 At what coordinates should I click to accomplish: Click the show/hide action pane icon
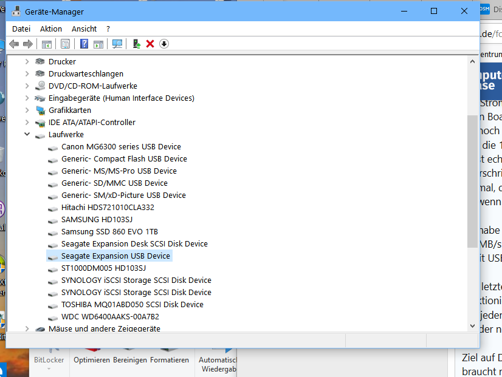click(x=98, y=44)
